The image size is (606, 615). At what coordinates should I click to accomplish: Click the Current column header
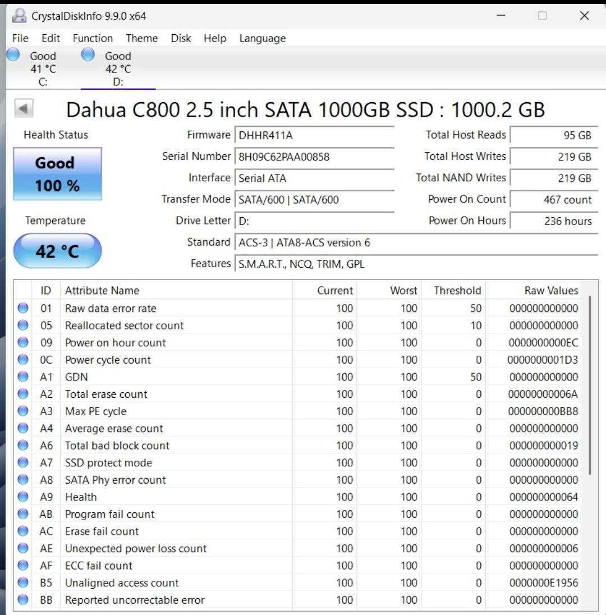325,290
